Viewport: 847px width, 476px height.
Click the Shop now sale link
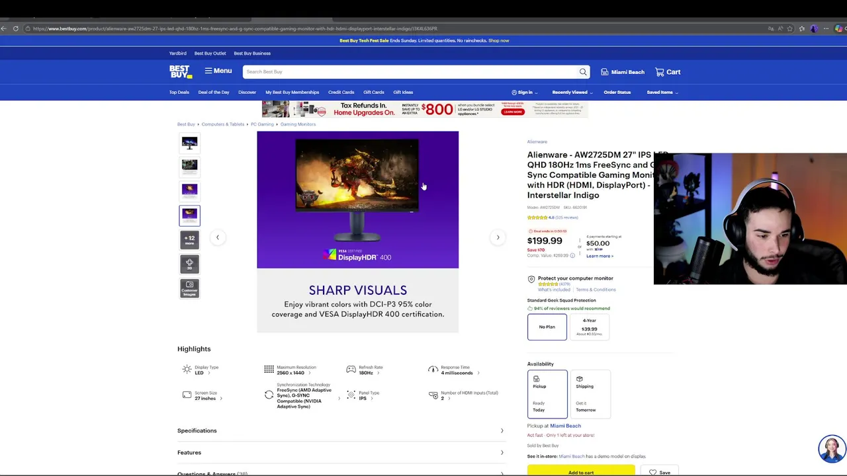(498, 41)
